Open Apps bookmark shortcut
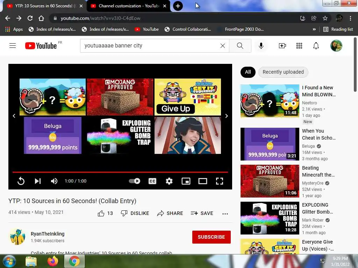 [x=14, y=29]
